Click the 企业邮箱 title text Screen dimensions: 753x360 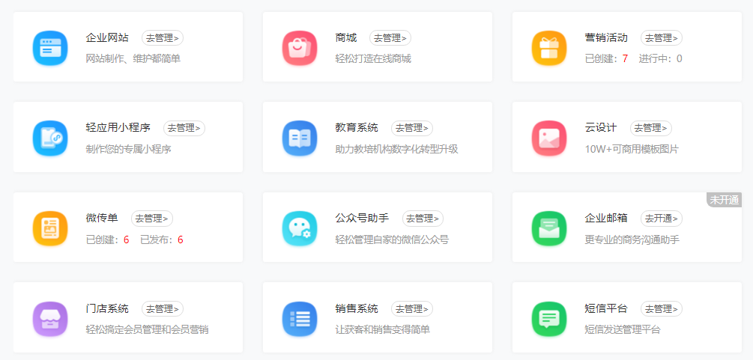(606, 219)
